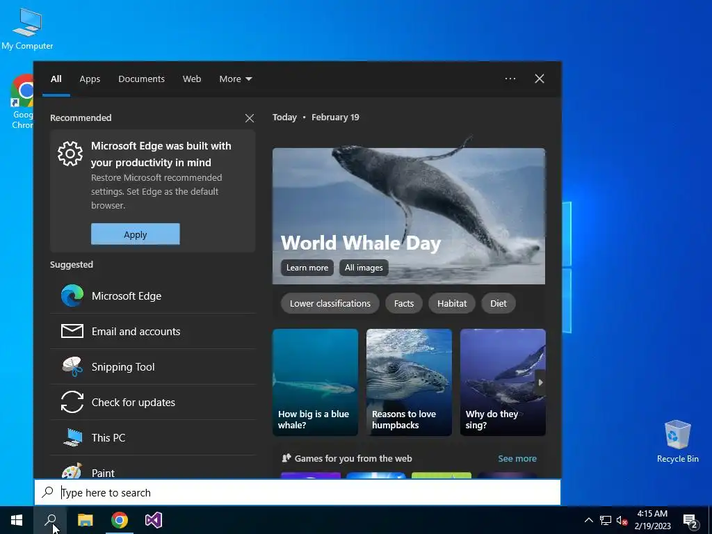Select the Habitat chip
The image size is (712, 534).
pos(452,303)
